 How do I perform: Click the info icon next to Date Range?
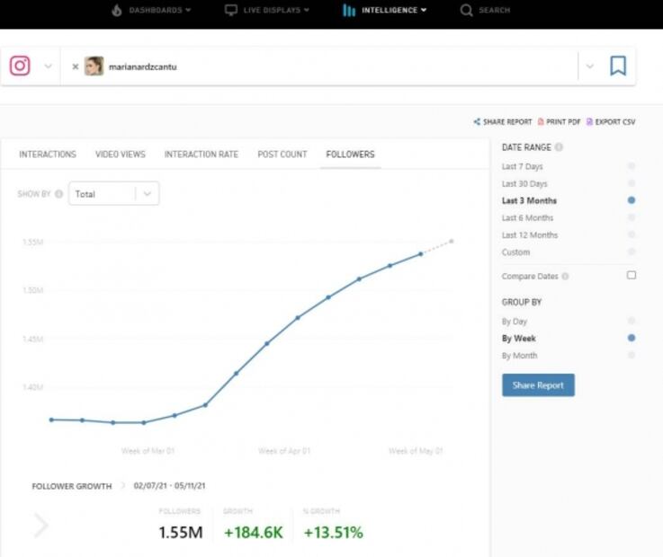(x=560, y=147)
